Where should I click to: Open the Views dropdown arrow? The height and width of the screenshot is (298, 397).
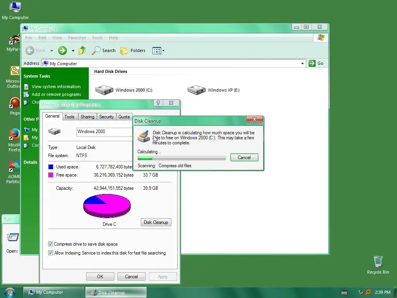click(x=163, y=51)
